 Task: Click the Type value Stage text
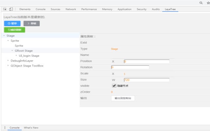click(115, 49)
